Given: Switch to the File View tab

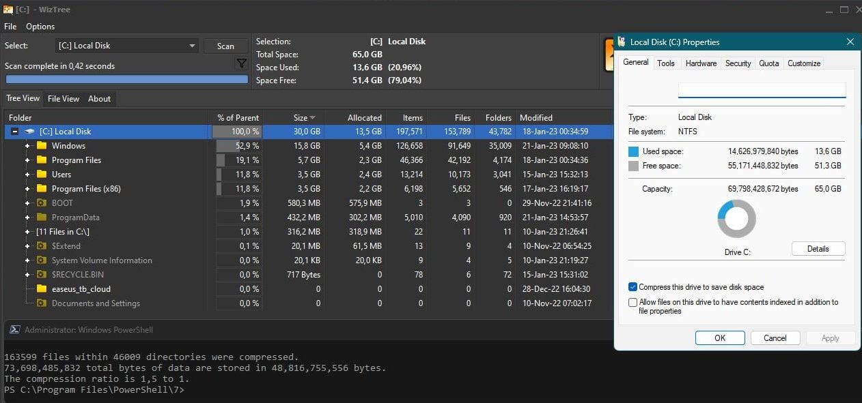Looking at the screenshot, I should [64, 99].
